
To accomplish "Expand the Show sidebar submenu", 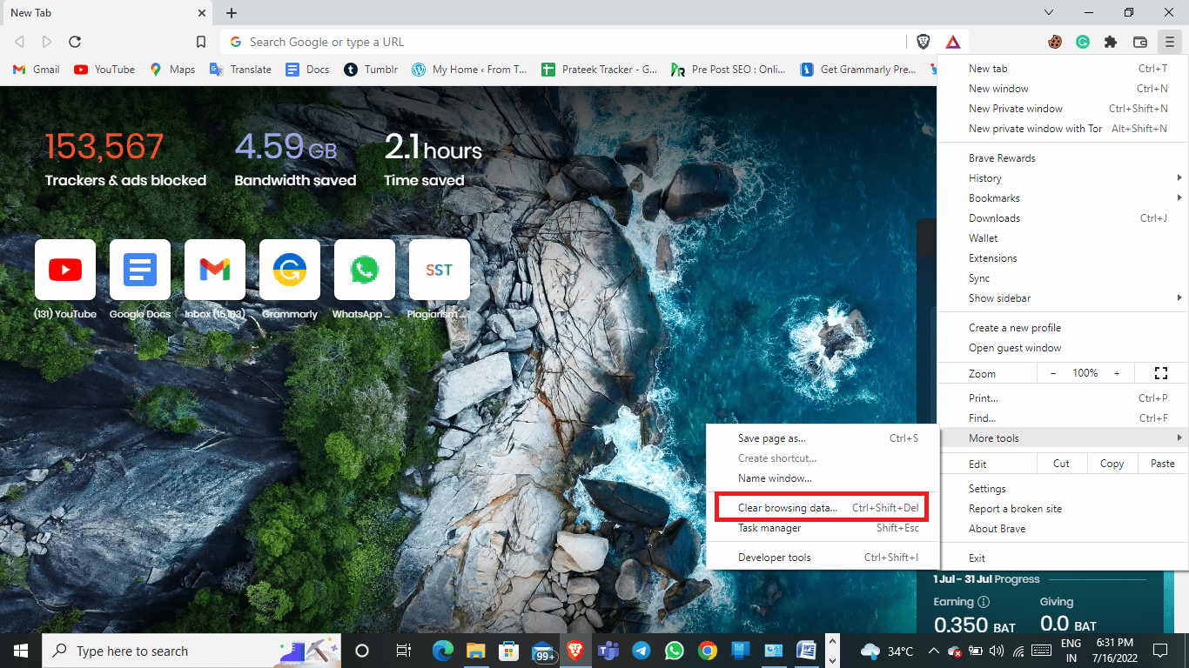I will point(1063,298).
